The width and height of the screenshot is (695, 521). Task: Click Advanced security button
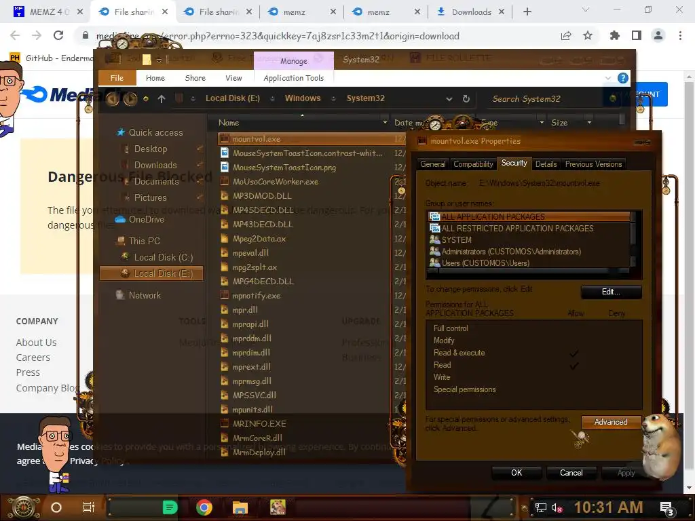pyautogui.click(x=611, y=422)
